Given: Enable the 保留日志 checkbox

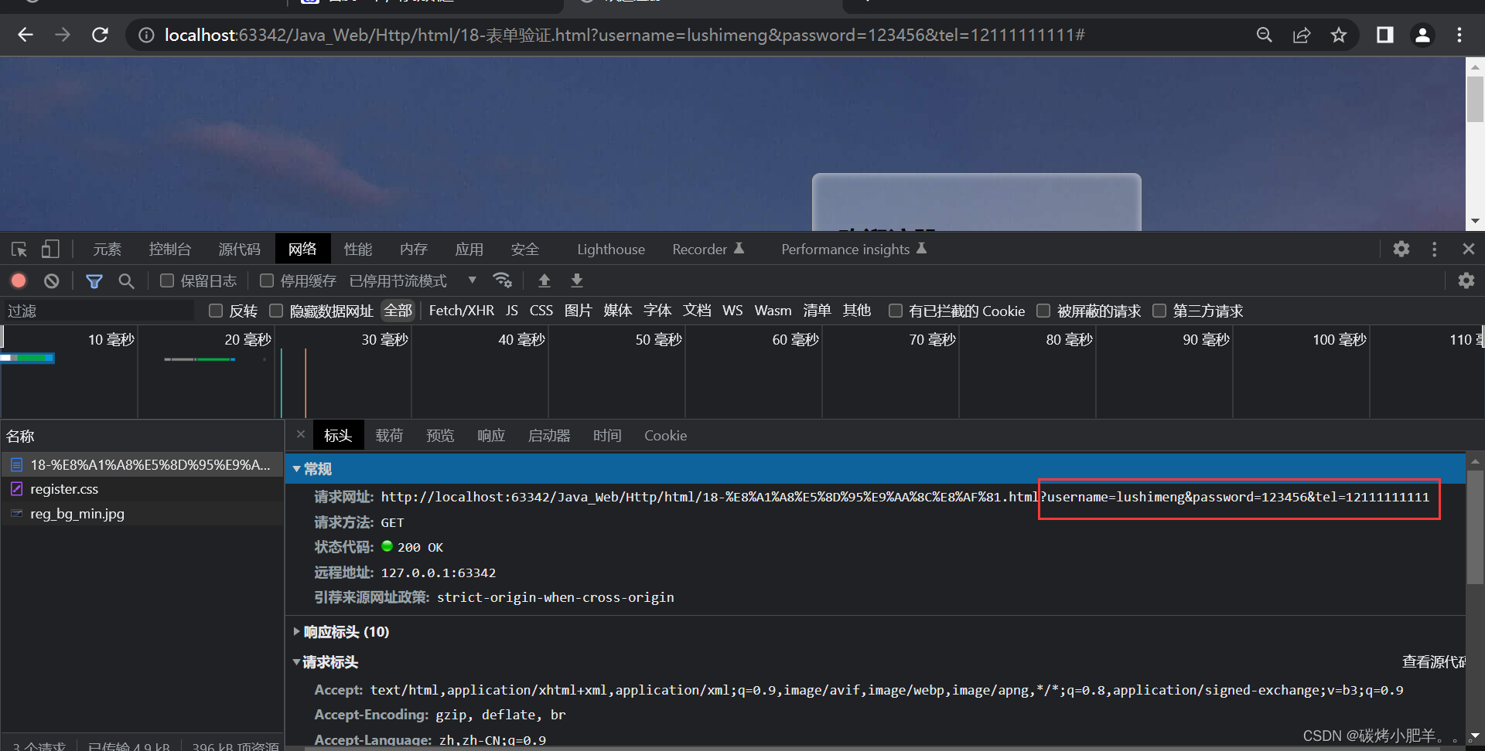Looking at the screenshot, I should click(167, 280).
